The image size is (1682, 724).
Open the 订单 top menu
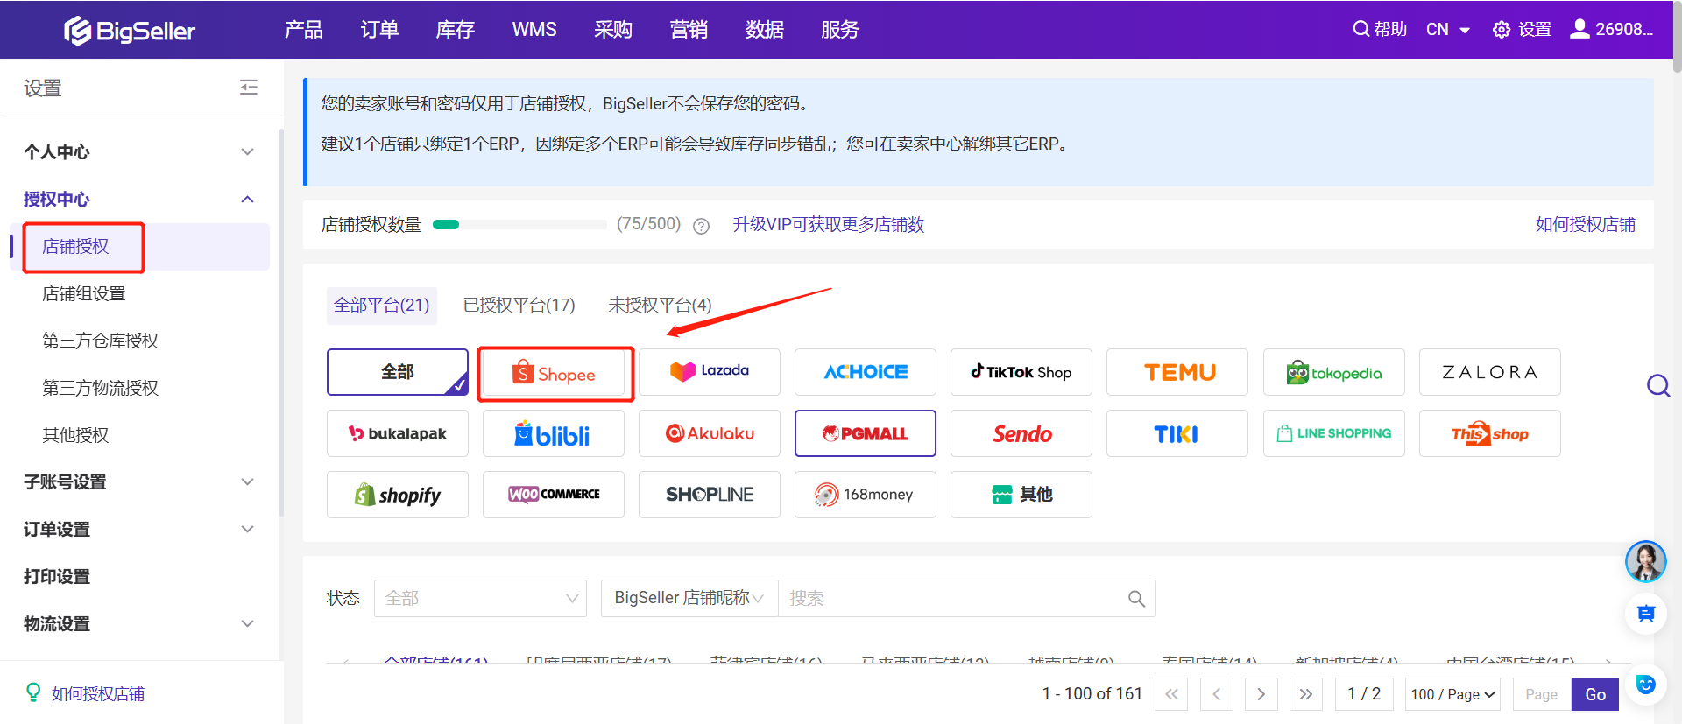379,30
